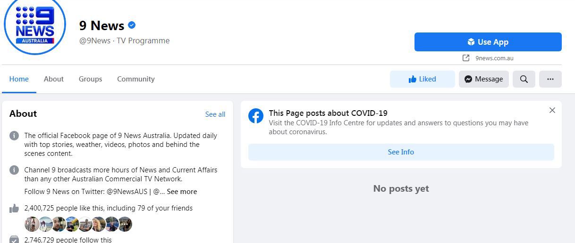
Task: Send a message via Message button
Action: pyautogui.click(x=484, y=79)
